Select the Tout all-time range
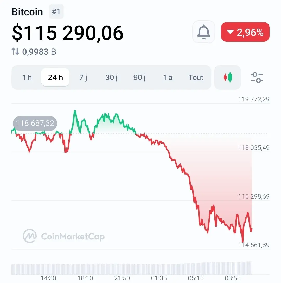 tap(196, 77)
